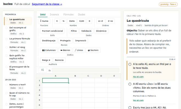Apply the Data date format
Image resolution: width=181 pixels, height=109 pixels.
click(x=72, y=21)
